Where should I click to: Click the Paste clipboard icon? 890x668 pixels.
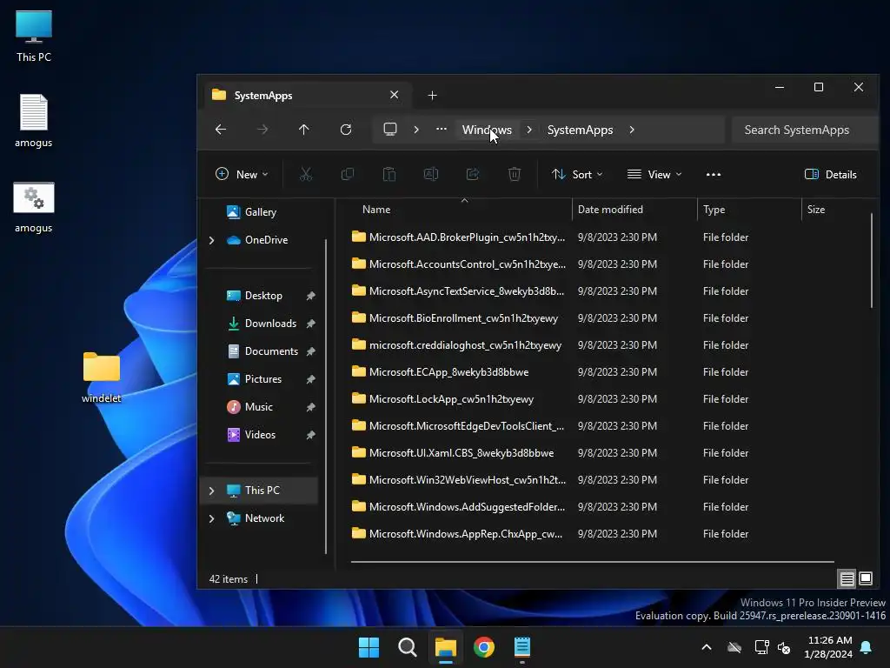click(389, 174)
